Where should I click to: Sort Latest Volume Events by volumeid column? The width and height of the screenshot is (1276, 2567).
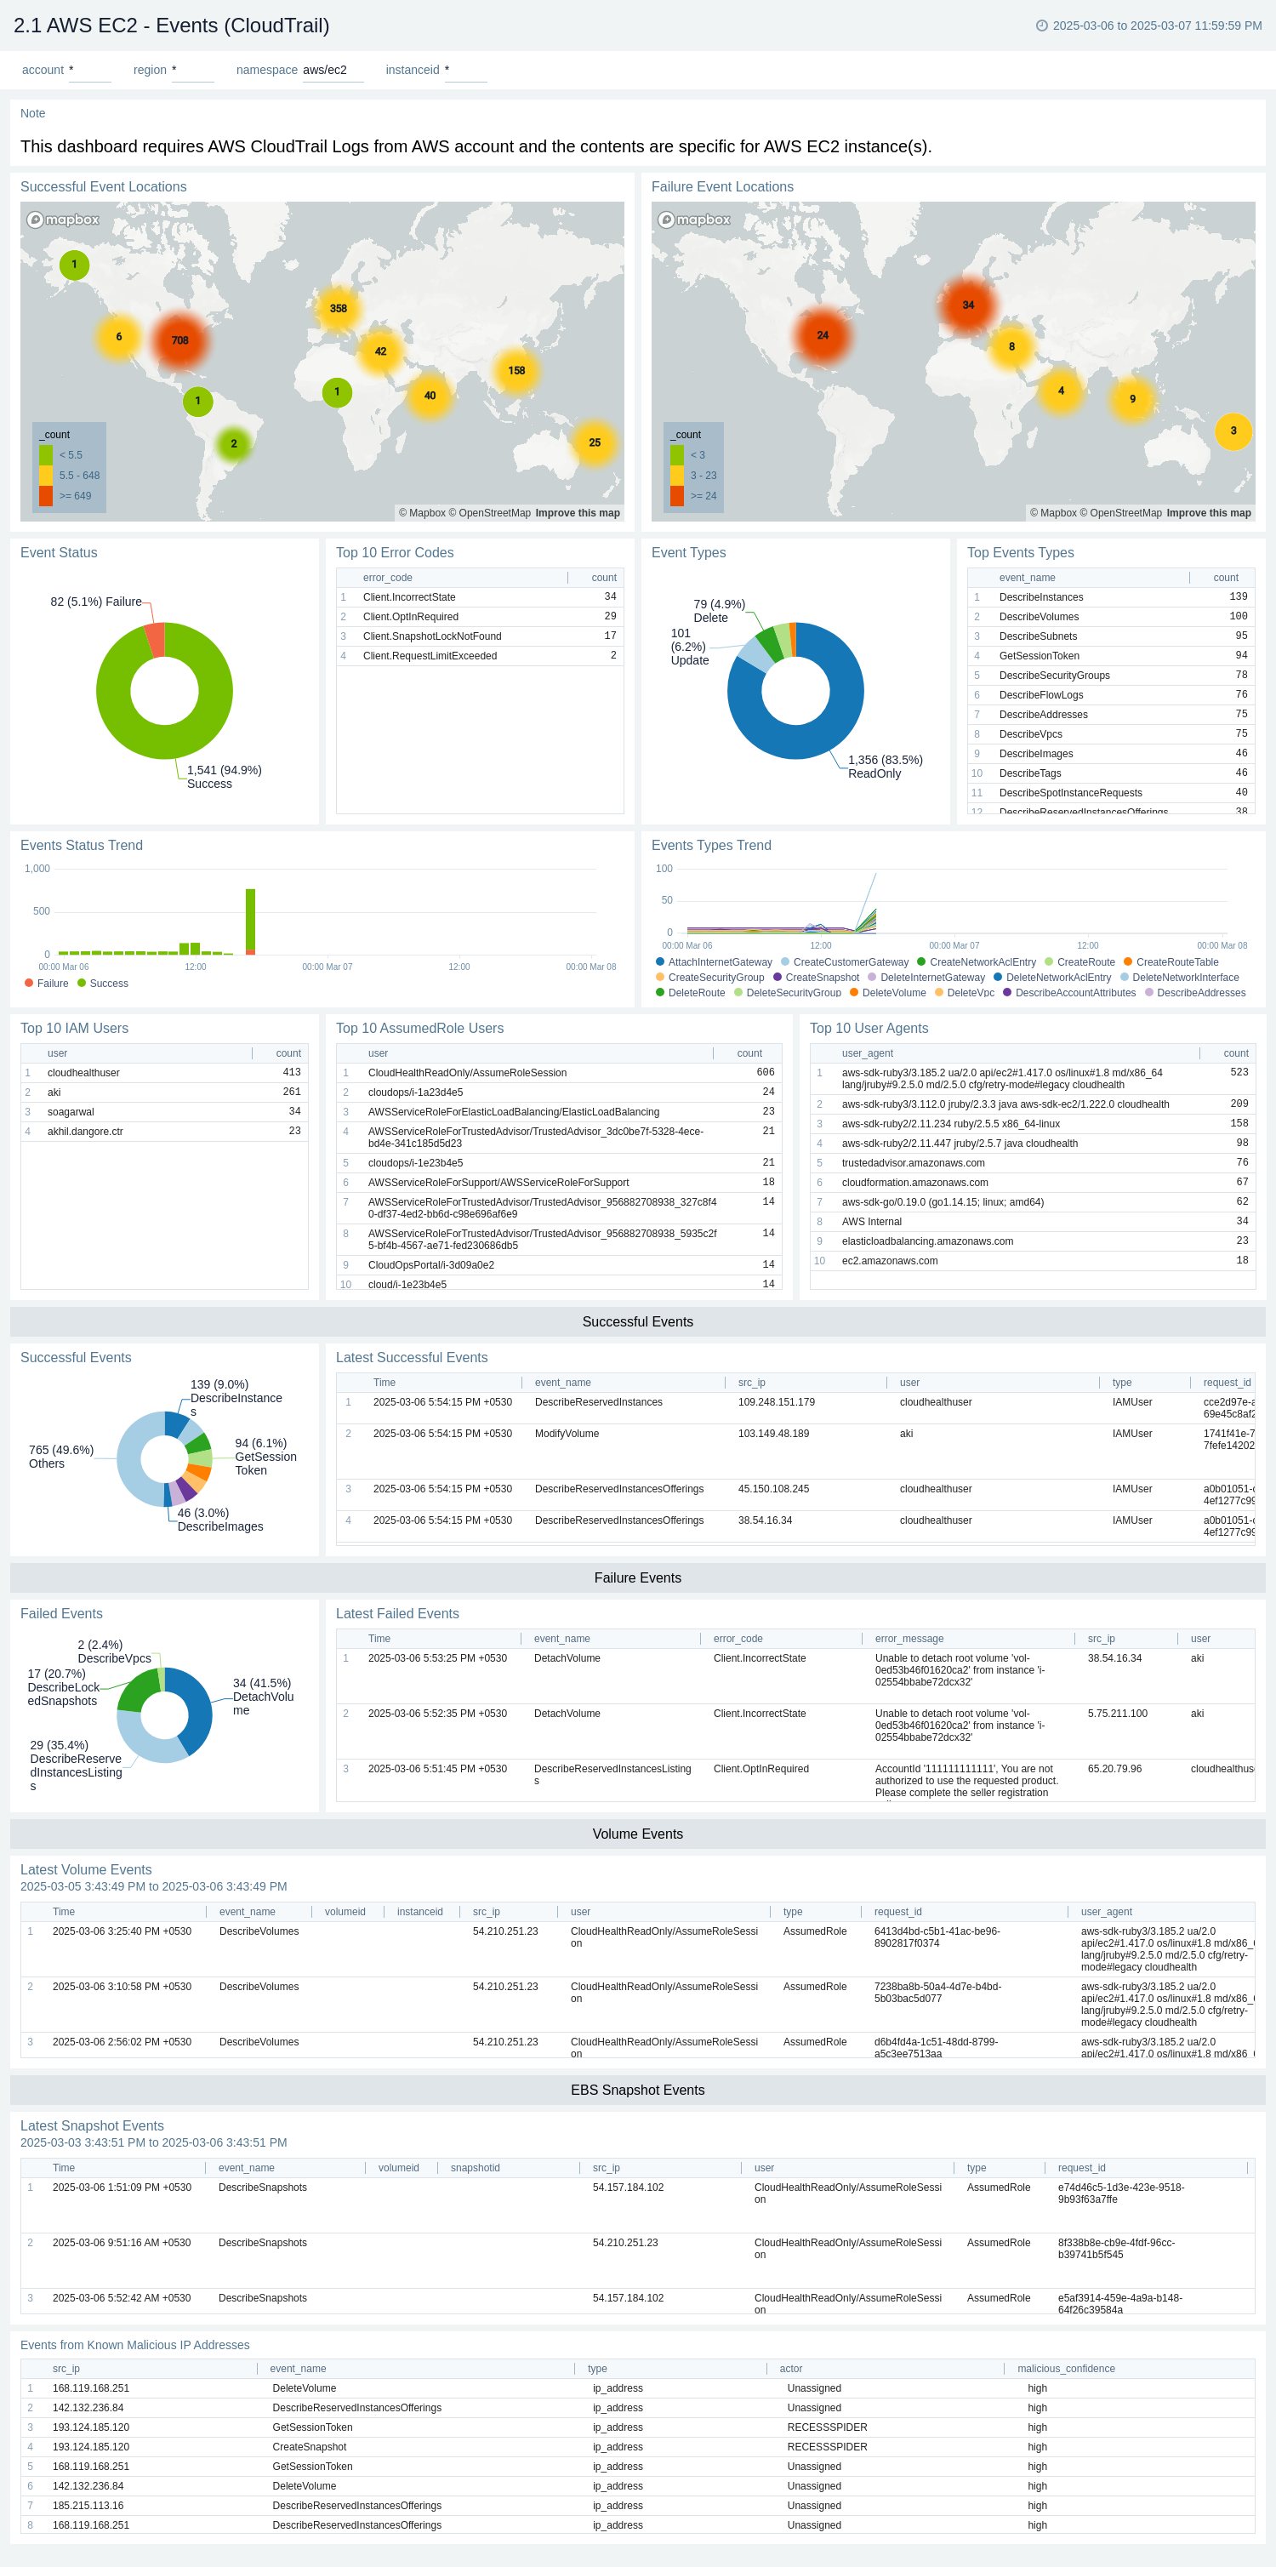pyautogui.click(x=345, y=1913)
